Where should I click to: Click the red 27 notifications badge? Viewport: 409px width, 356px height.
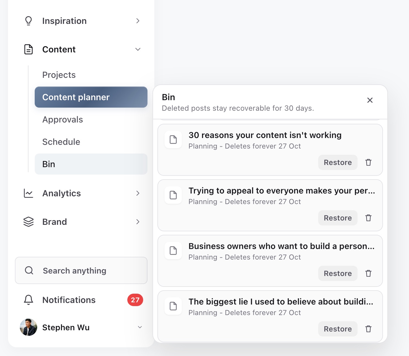tap(135, 300)
